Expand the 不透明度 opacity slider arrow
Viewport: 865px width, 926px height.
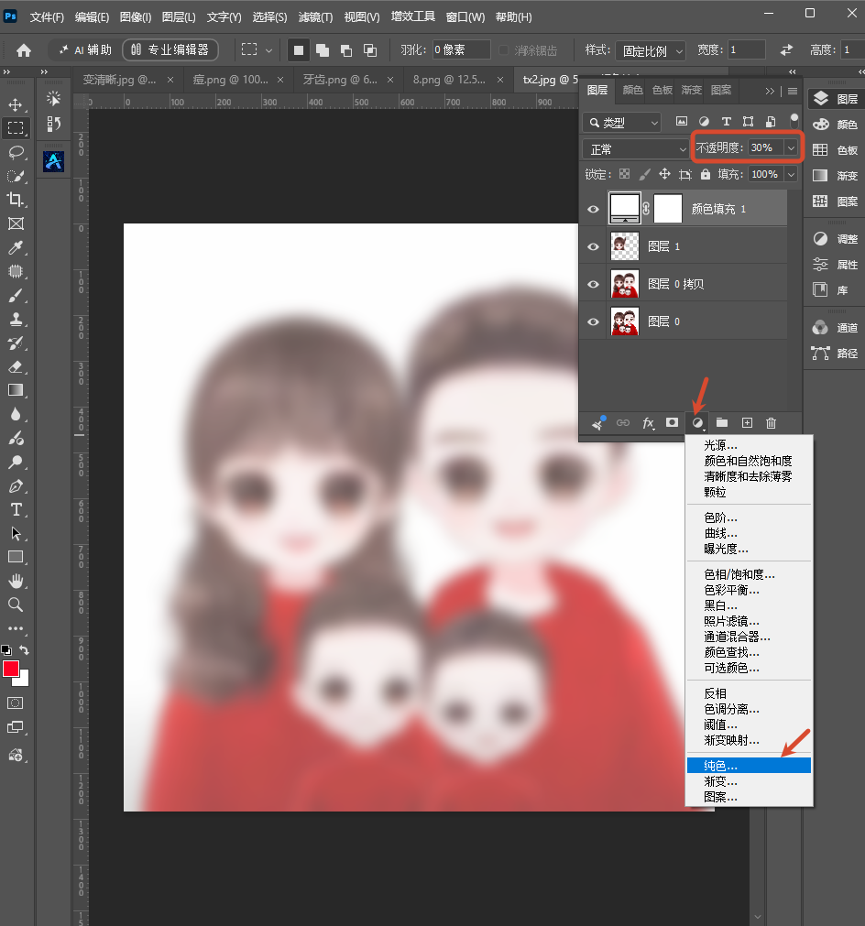pyautogui.click(x=791, y=147)
